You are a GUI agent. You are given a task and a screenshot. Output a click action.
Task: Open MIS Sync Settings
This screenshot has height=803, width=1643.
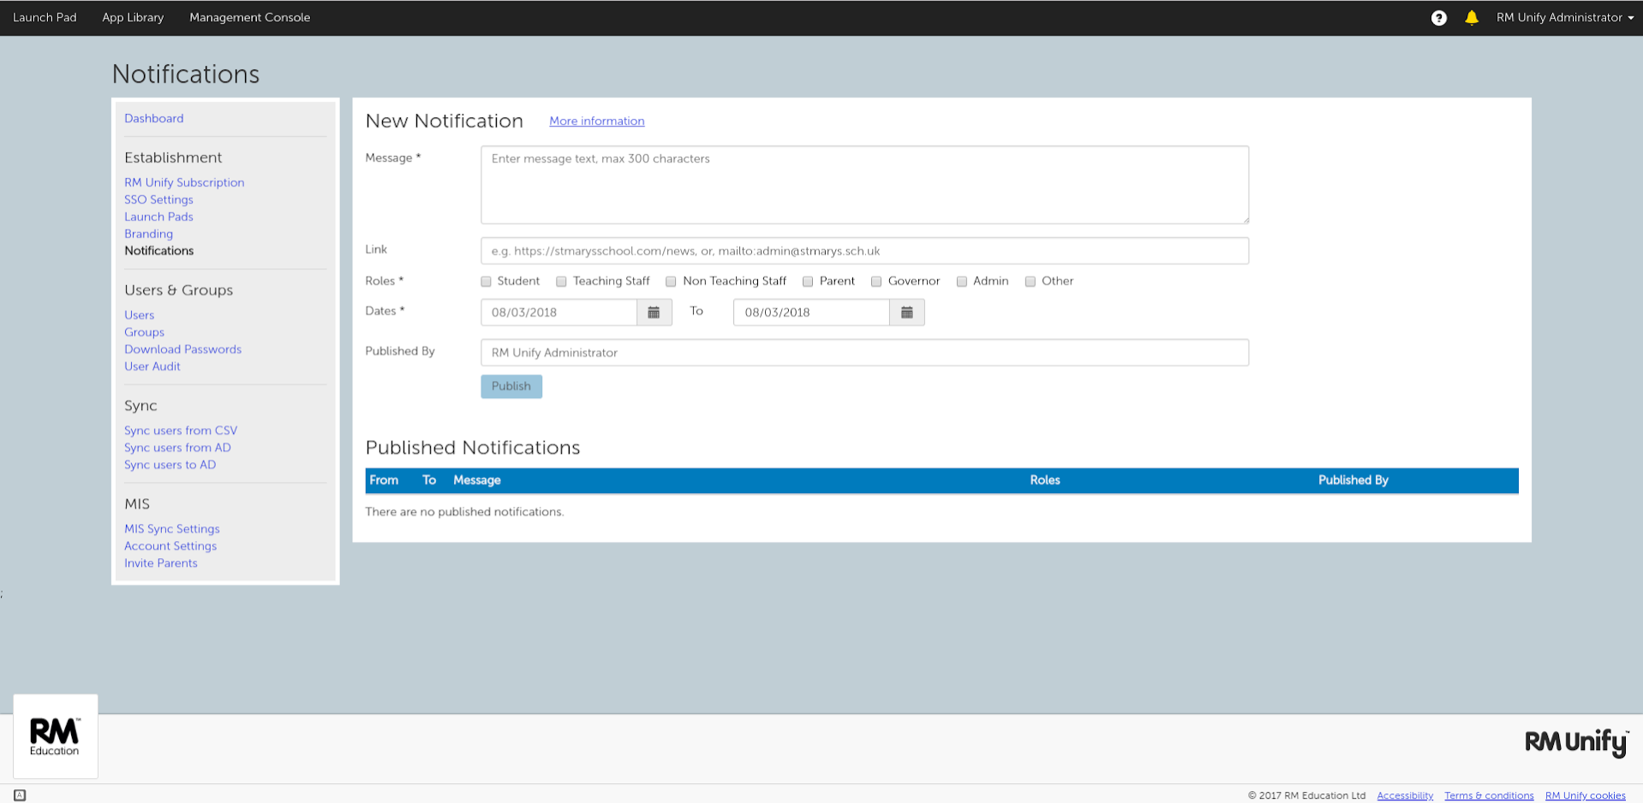pyautogui.click(x=171, y=529)
